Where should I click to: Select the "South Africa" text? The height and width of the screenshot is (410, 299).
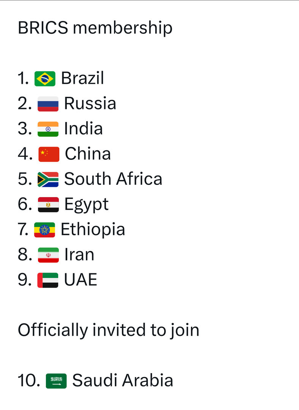[113, 179]
